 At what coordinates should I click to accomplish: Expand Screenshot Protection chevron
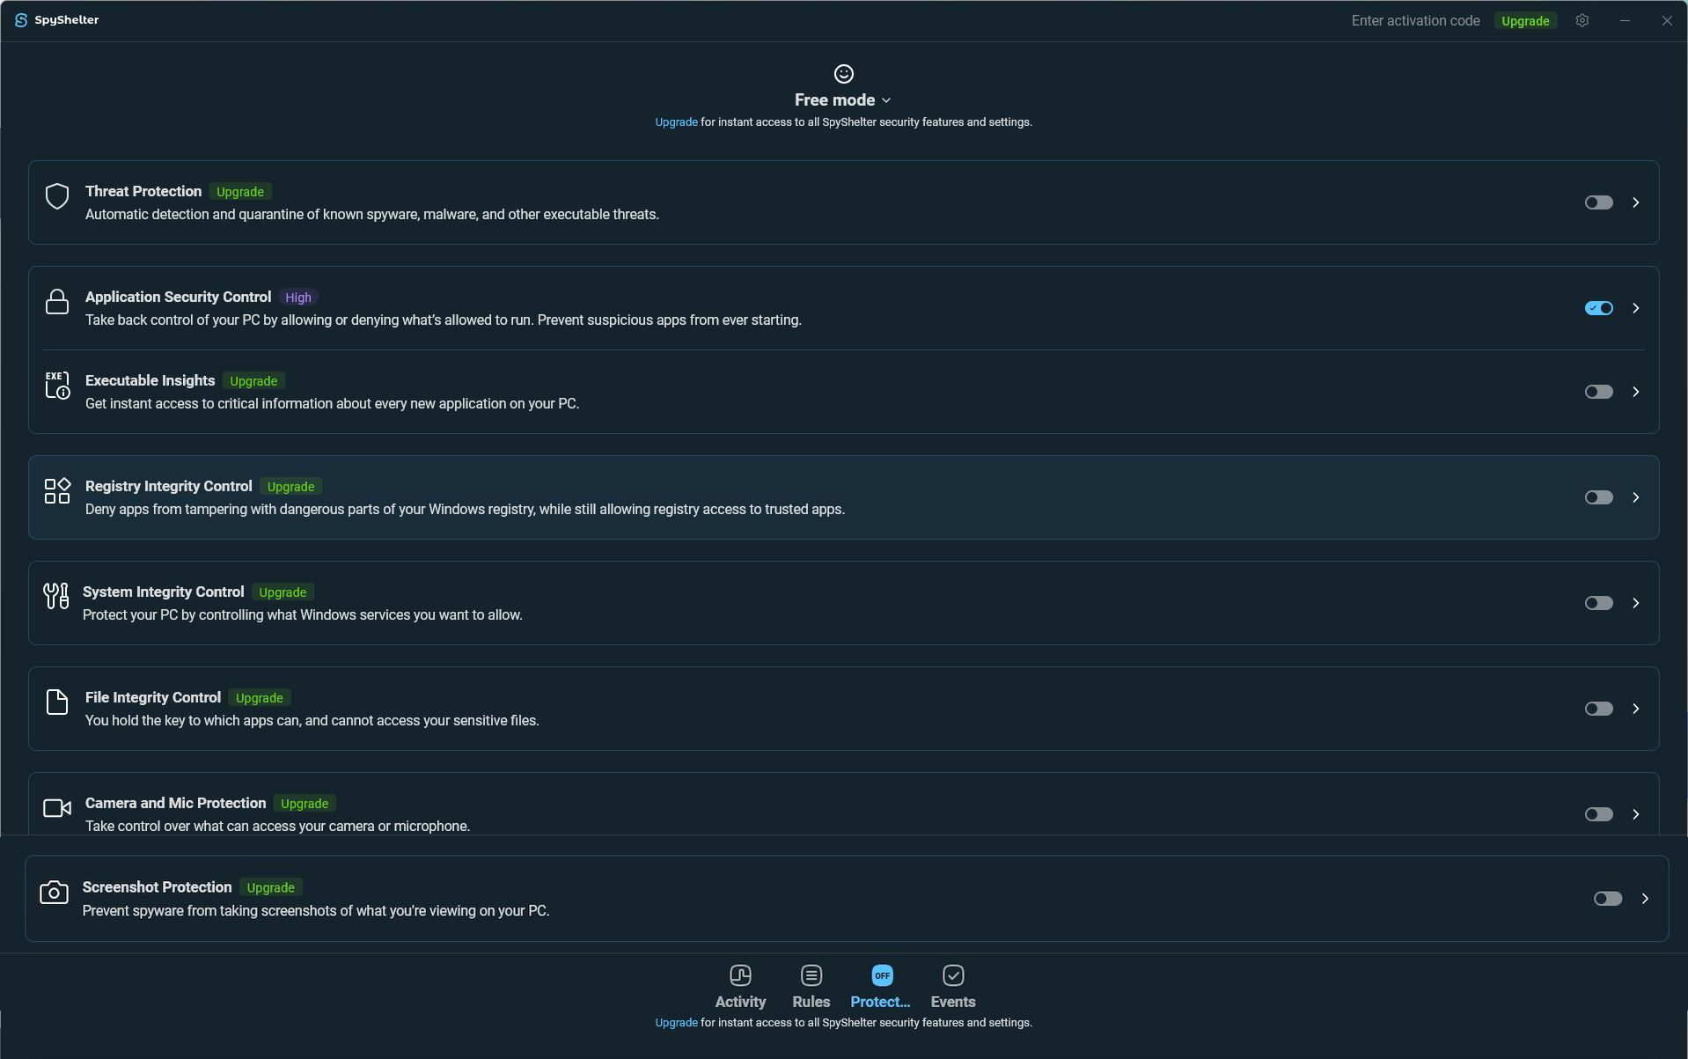(1645, 899)
